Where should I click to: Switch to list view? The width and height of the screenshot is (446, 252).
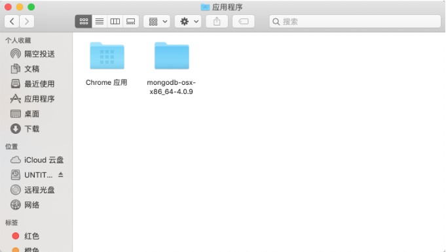[100, 22]
